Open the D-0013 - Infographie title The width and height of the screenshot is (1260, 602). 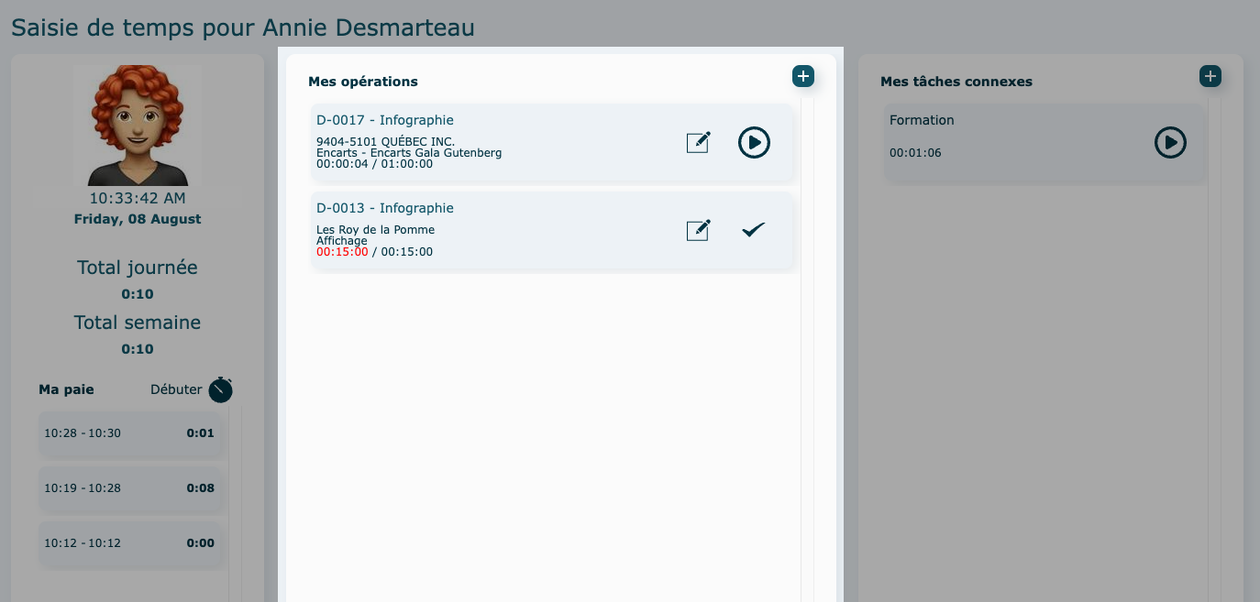pyautogui.click(x=385, y=208)
